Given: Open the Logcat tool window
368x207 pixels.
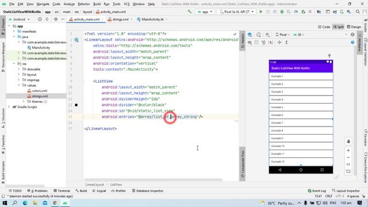Looking at the screenshot, I should tap(99, 191).
